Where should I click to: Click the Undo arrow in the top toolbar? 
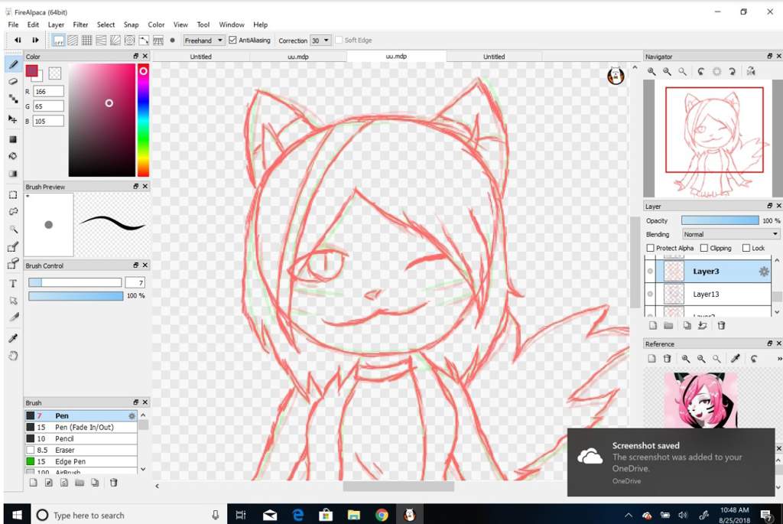(18, 40)
